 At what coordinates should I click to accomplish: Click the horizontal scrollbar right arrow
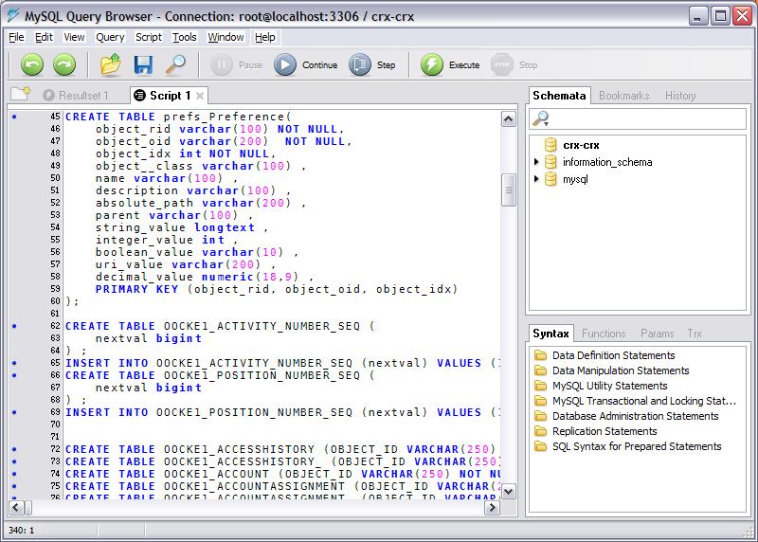(492, 508)
